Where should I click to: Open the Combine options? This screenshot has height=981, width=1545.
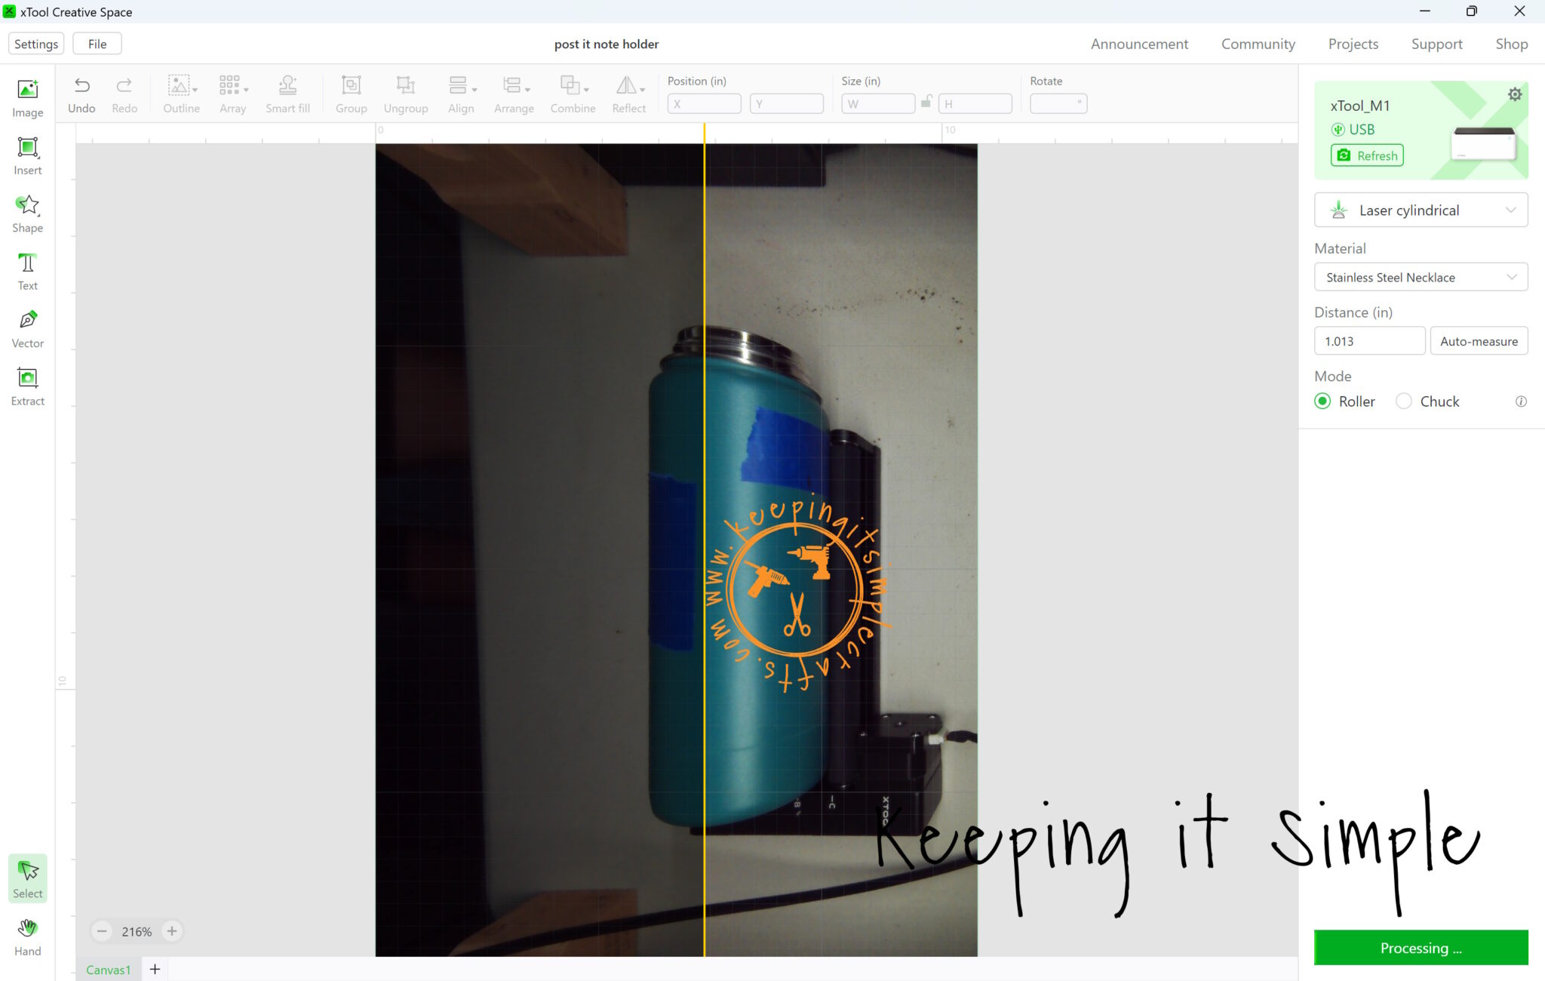[x=573, y=94]
